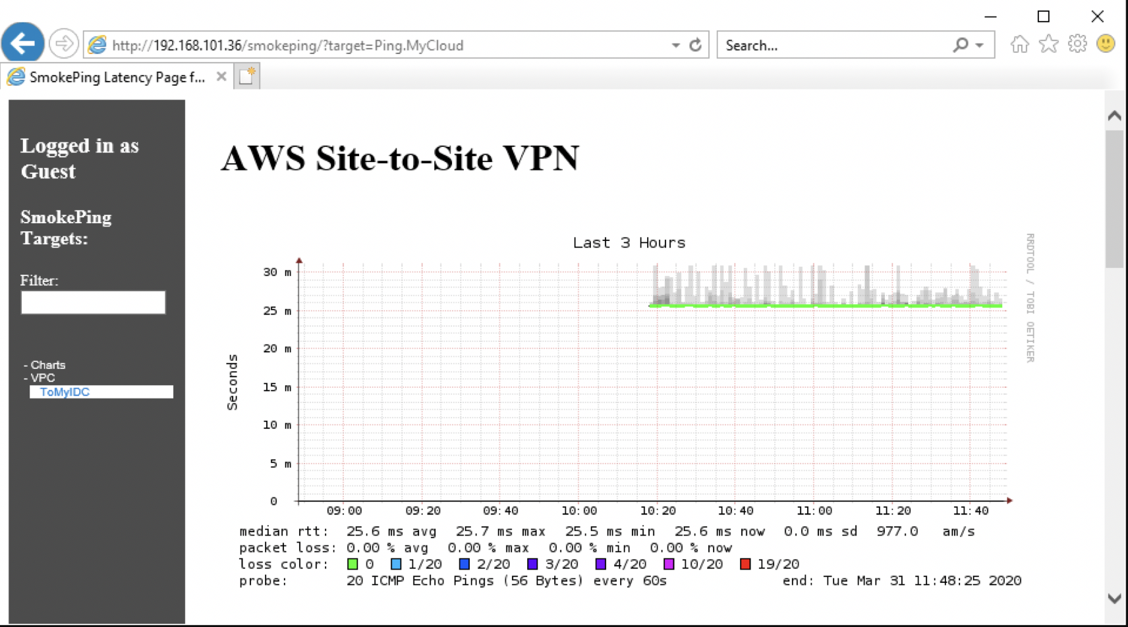Screen dimensions: 1128x627
Task: Click the light blue 1/20 loss swatch
Action: 396,564
